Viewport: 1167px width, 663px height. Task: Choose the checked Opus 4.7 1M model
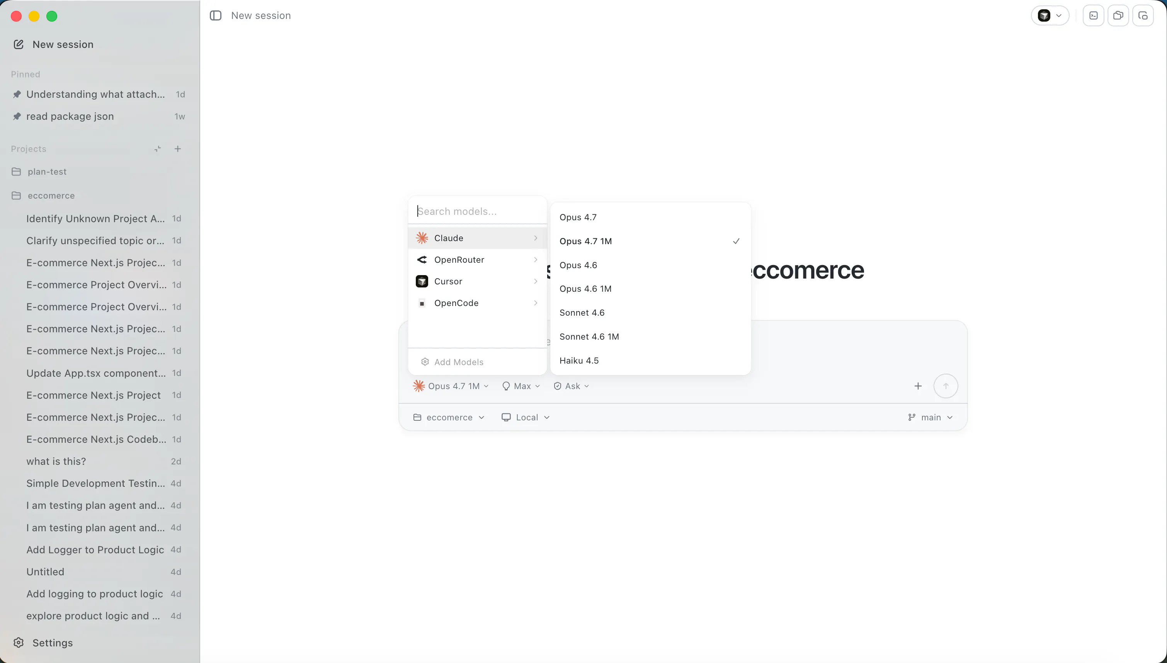tap(650, 241)
